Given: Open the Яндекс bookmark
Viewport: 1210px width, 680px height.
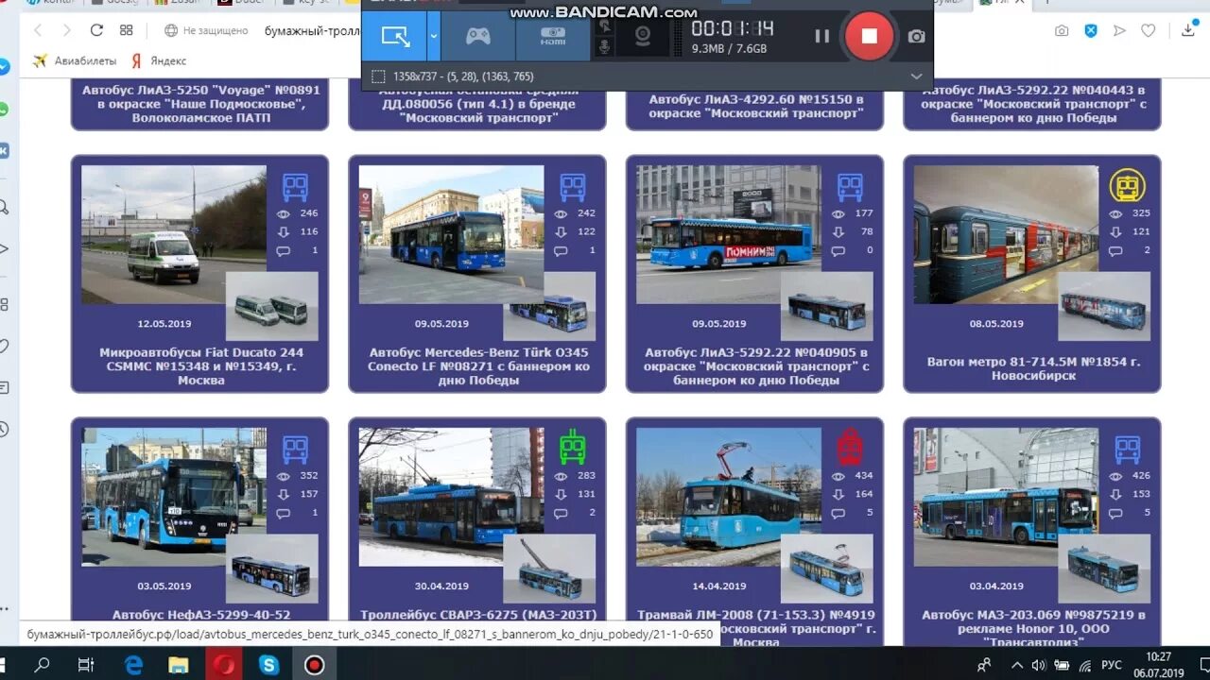Looking at the screenshot, I should [159, 60].
